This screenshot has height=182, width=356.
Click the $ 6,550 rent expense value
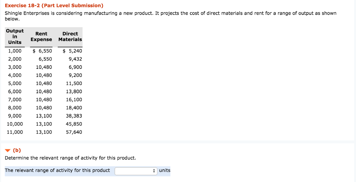pyautogui.click(x=42, y=51)
